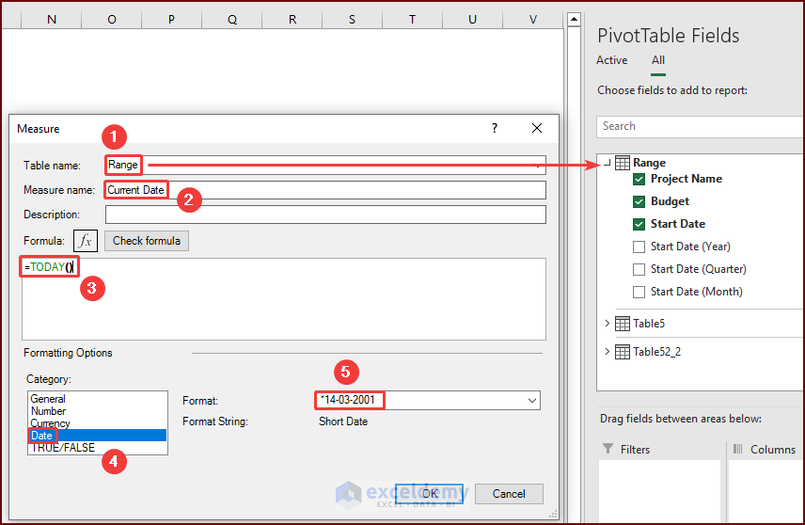Close the Measure dialog with X

click(x=536, y=128)
